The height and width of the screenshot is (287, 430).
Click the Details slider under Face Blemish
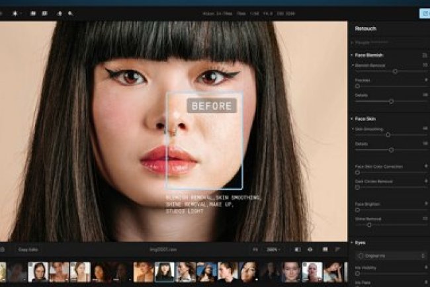click(x=392, y=101)
